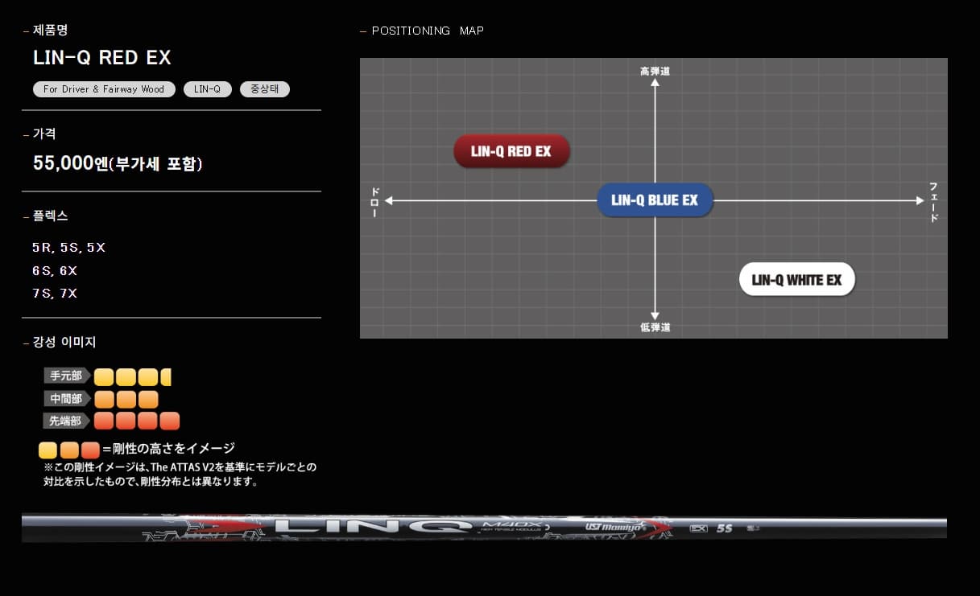Click the LIN-Q RED EX product title
Image resolution: width=980 pixels, height=596 pixels.
tap(102, 58)
